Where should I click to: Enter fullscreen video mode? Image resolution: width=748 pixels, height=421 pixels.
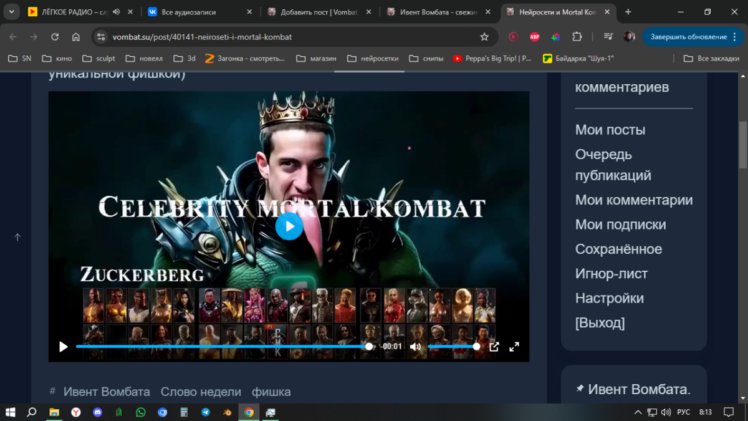514,347
